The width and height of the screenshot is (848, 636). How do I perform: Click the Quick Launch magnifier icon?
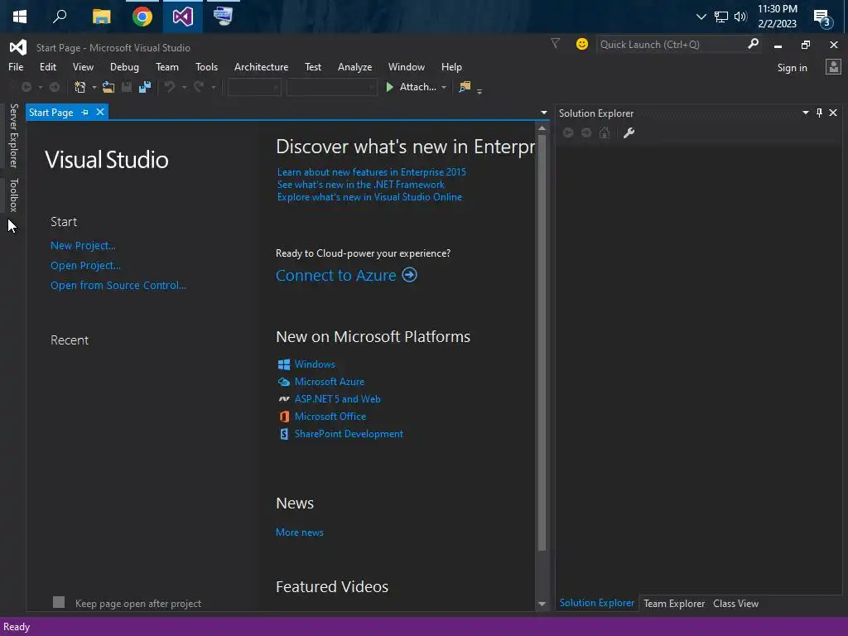pos(753,45)
